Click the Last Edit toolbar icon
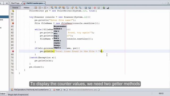This screenshot has width=170, height=96. point(36,8)
